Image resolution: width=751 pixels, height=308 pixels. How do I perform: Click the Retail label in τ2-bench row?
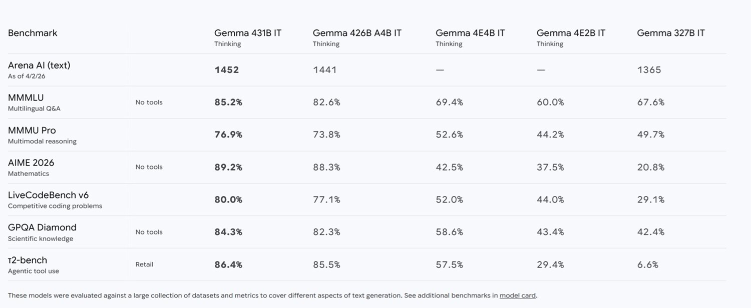[144, 264]
